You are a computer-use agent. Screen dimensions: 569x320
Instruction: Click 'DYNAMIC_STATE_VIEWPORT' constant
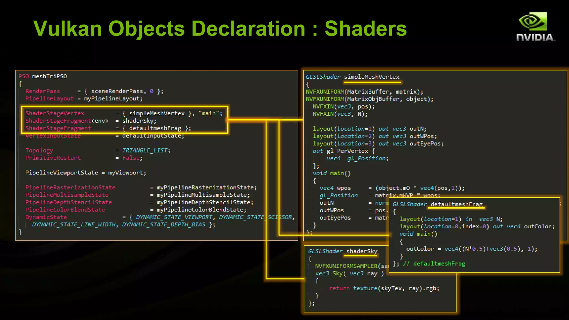174,217
